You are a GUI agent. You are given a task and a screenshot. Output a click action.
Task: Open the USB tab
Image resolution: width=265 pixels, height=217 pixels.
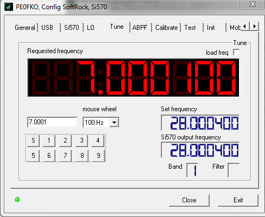tap(47, 28)
